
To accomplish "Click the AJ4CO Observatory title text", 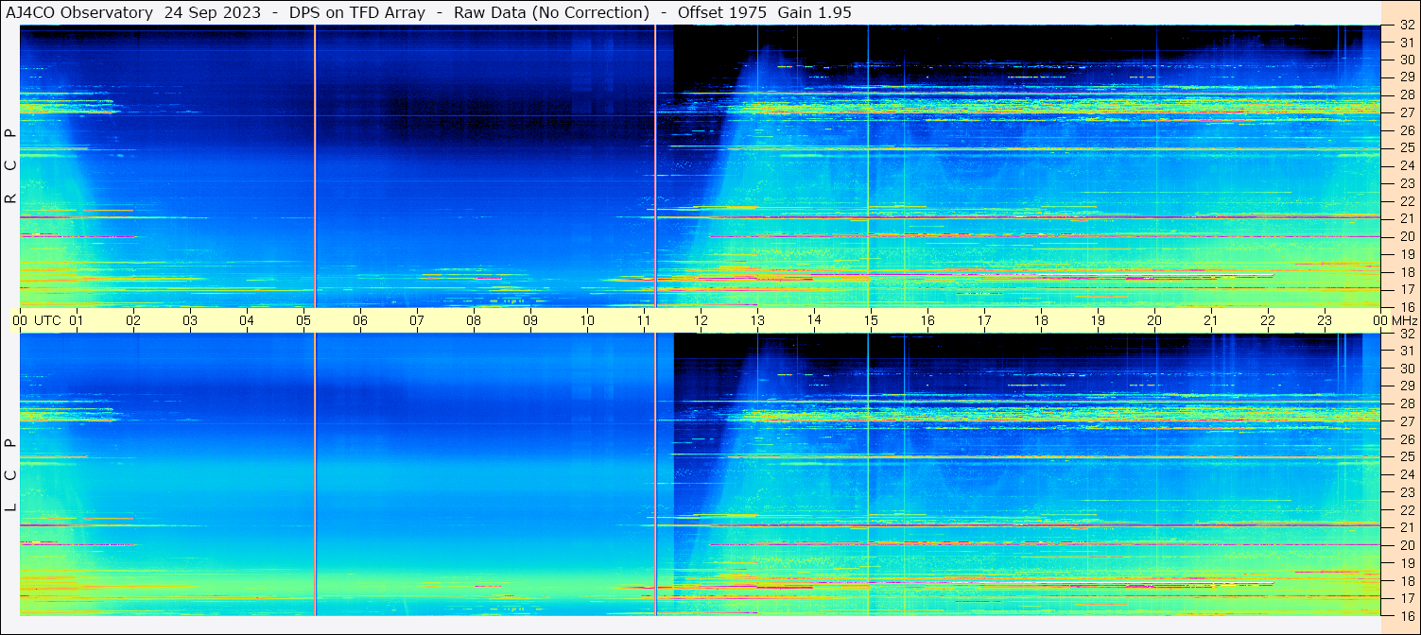I will coord(79,12).
